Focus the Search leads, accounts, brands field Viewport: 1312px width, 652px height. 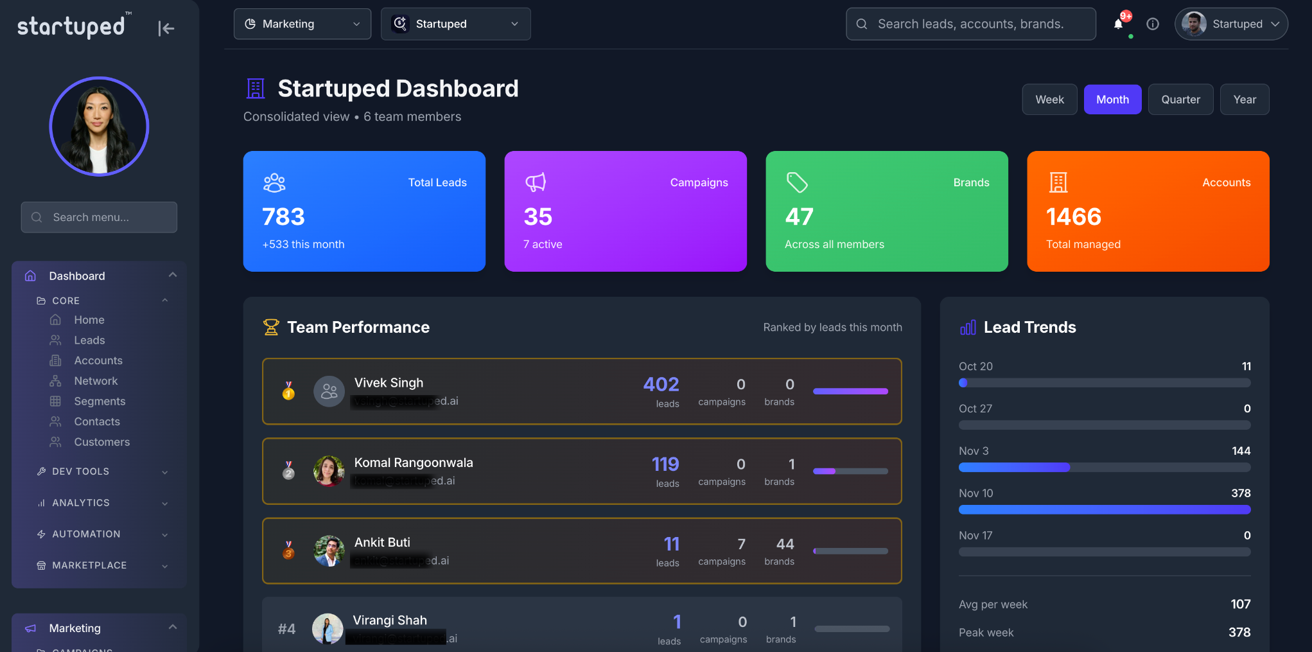tap(970, 24)
